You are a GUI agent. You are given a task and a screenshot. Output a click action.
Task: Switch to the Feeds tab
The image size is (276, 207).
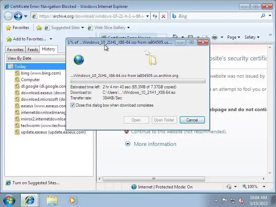point(33,50)
